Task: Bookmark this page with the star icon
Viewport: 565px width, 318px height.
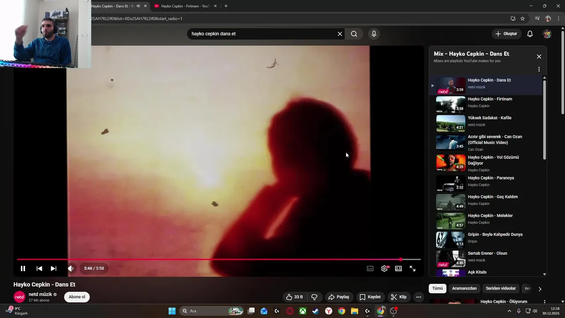Action: (x=523, y=19)
